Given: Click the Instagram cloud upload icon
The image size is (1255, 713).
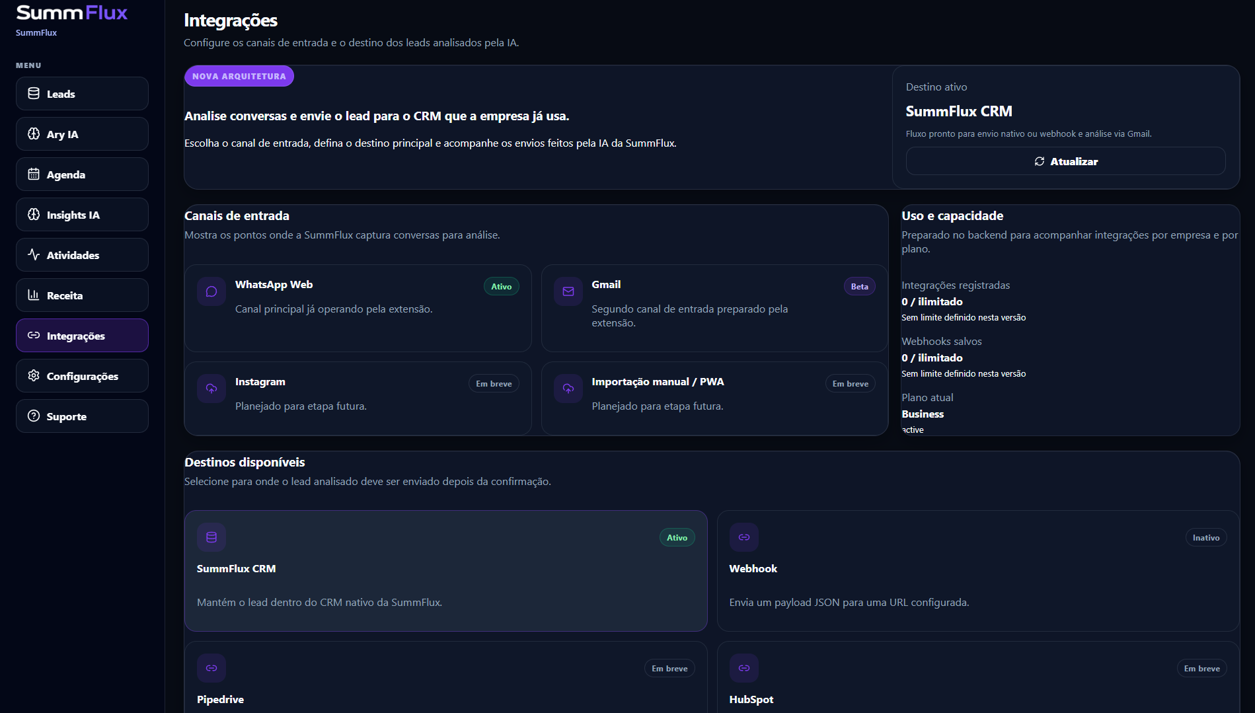Looking at the screenshot, I should click(211, 389).
